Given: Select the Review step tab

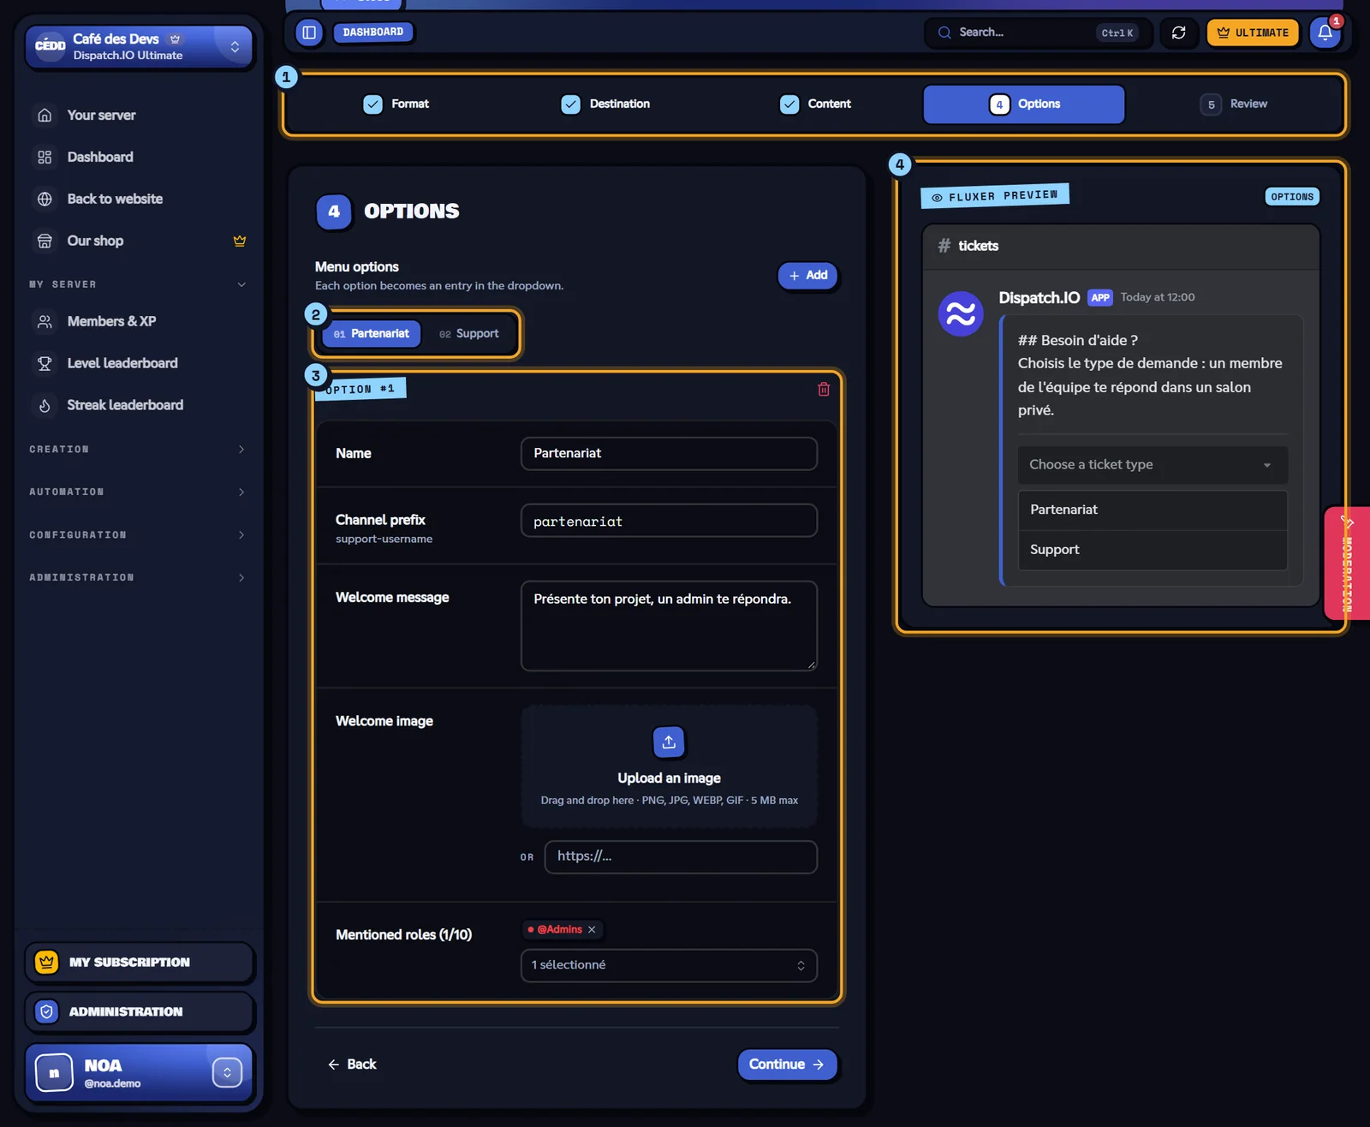Looking at the screenshot, I should click(x=1233, y=104).
